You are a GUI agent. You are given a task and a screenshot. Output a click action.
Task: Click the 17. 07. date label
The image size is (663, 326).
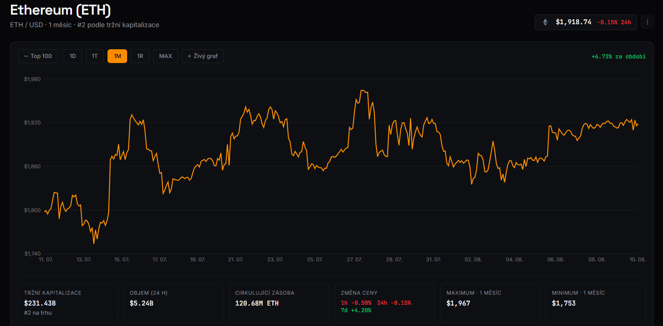click(160, 260)
